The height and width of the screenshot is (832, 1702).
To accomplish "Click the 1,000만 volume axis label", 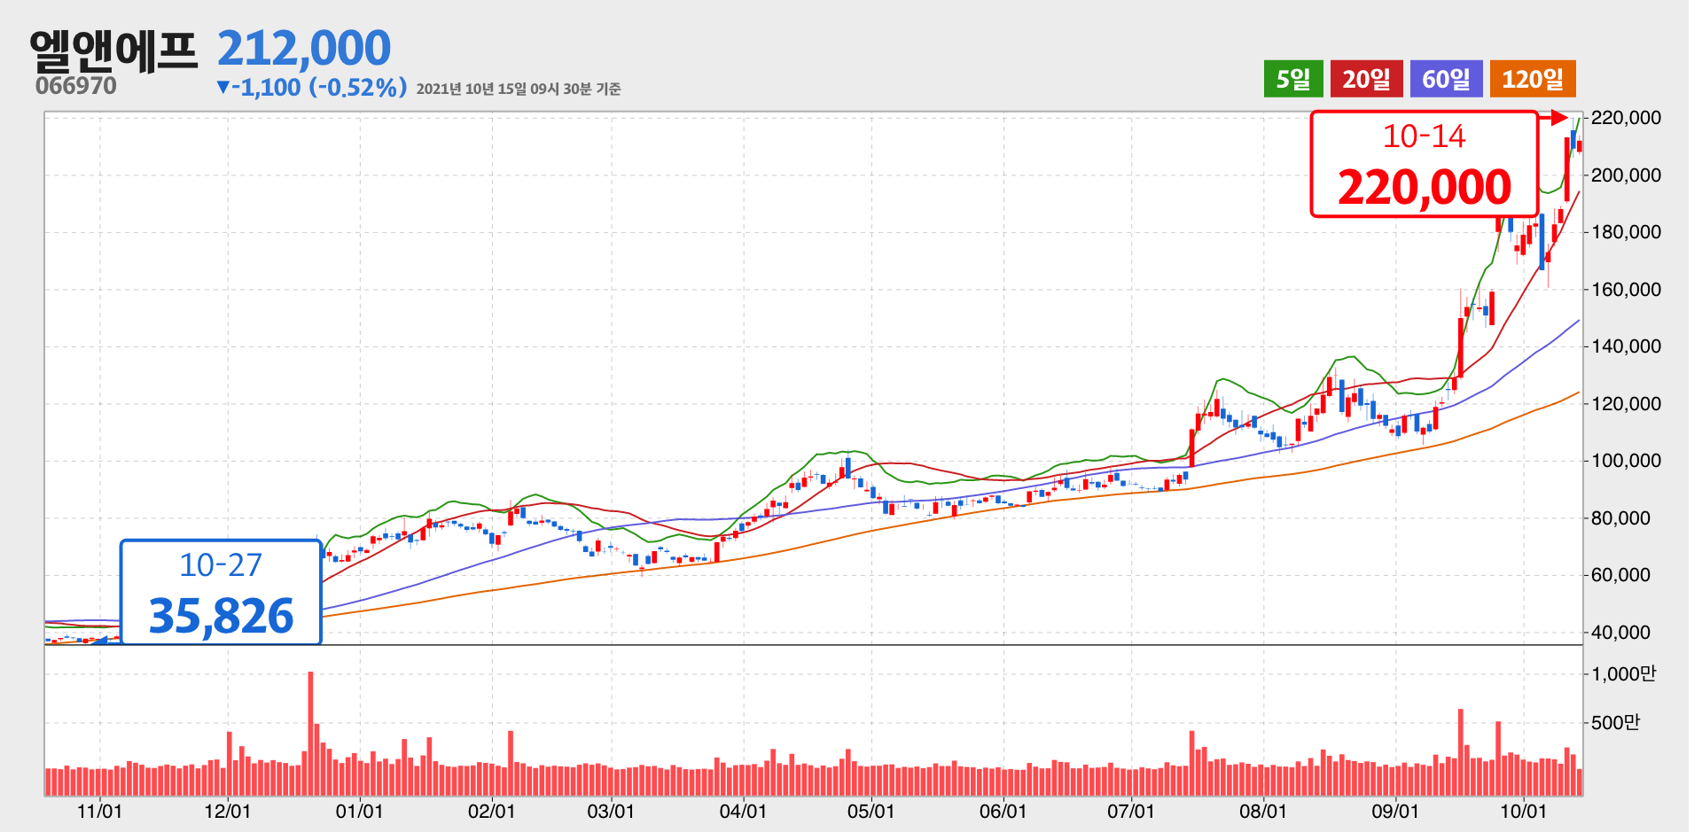I will click(1623, 674).
